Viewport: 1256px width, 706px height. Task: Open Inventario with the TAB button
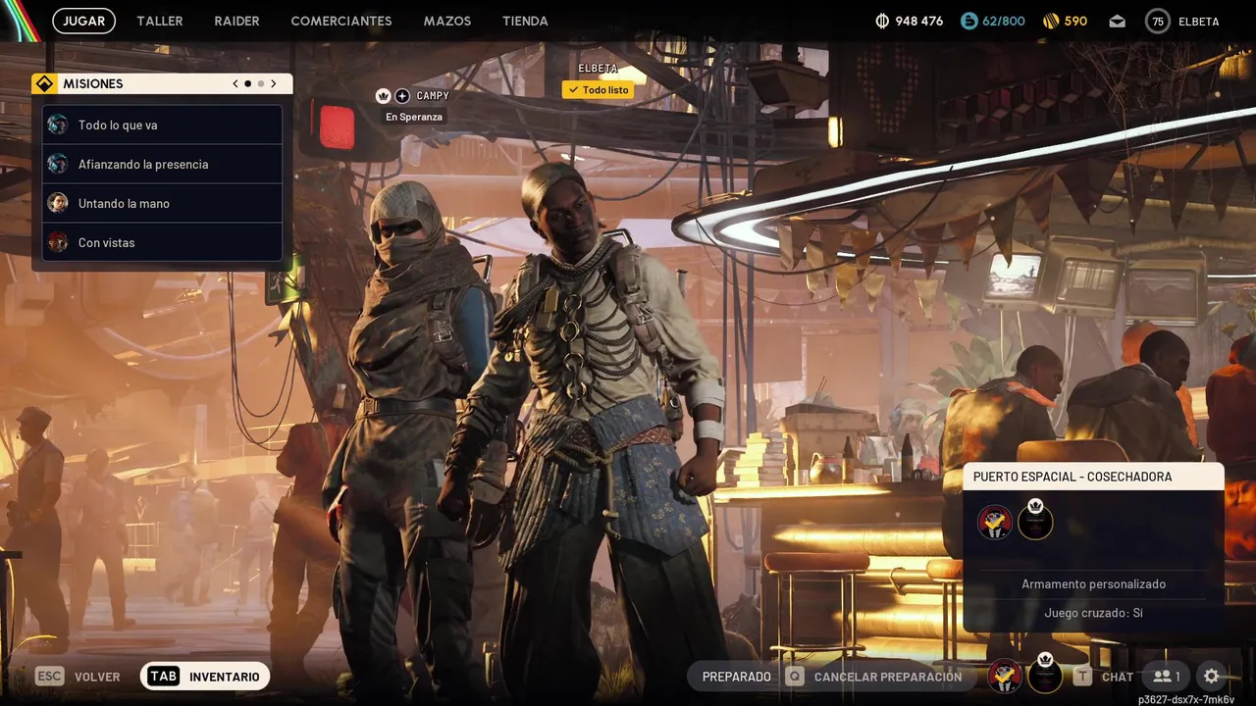205,676
